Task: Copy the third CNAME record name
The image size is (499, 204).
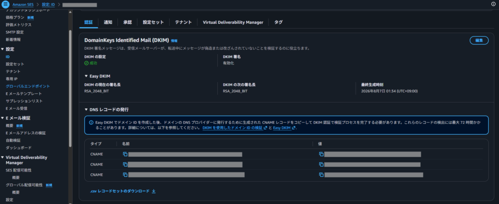Action: pos(125,175)
